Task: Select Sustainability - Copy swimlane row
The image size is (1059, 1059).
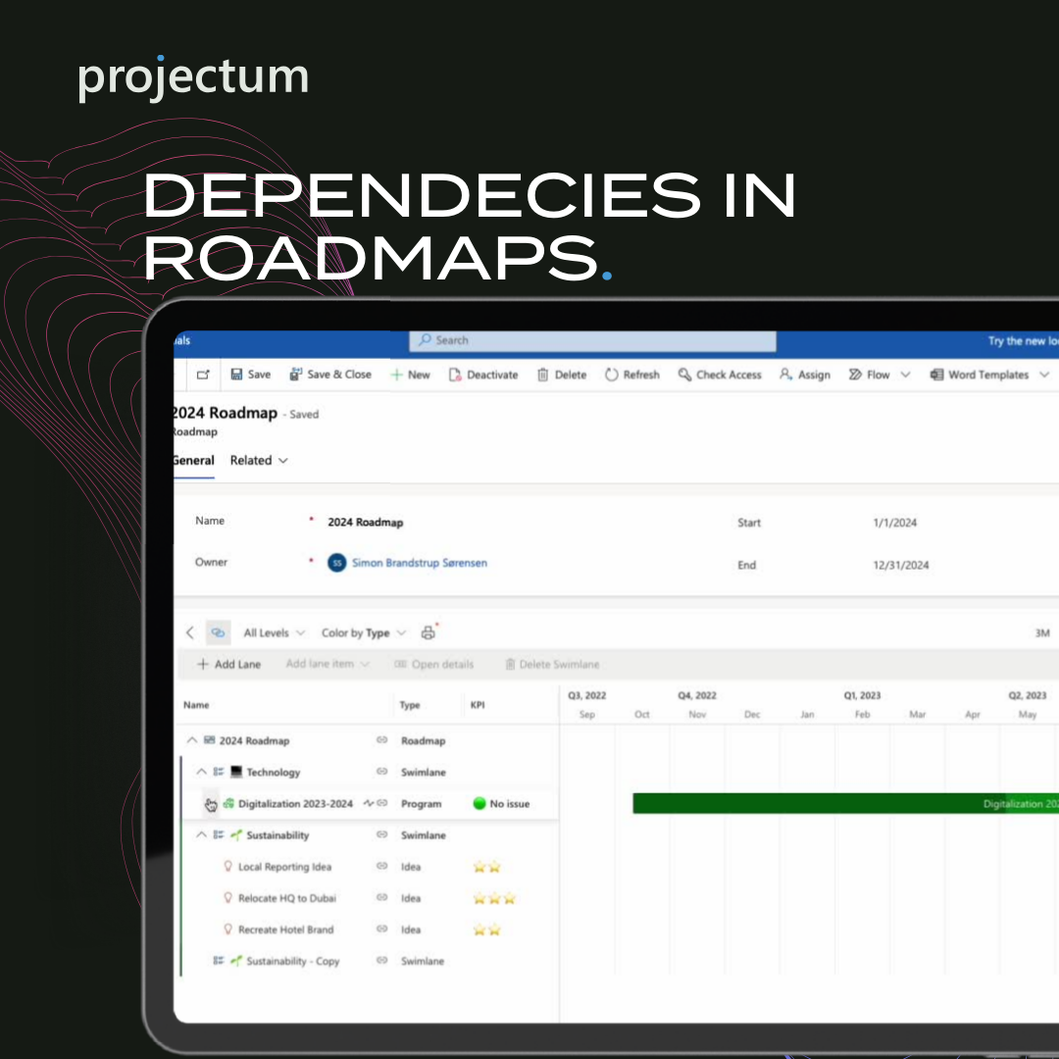Action: [370, 960]
